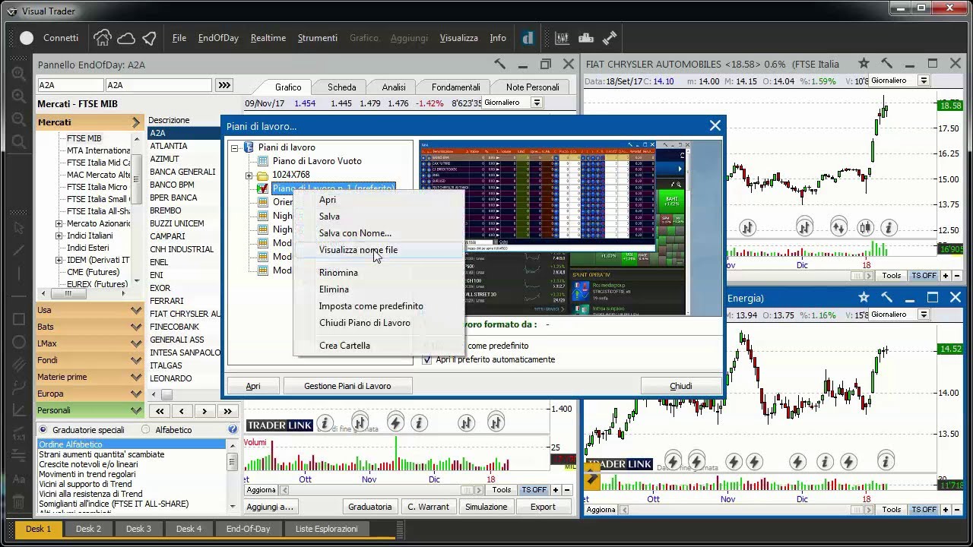Image resolution: width=973 pixels, height=547 pixels.
Task: Click the white circle connection indicator
Action: (27, 38)
